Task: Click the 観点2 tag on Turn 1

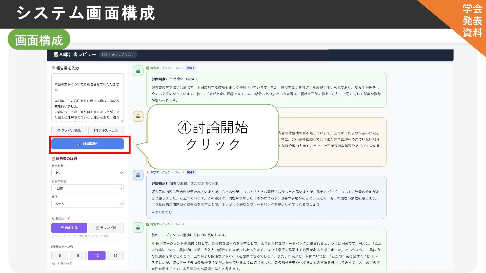Action: (191, 68)
